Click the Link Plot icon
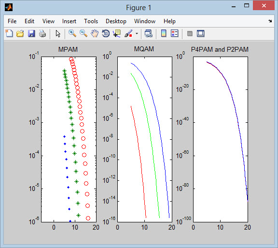278x248 pixels. (x=149, y=33)
